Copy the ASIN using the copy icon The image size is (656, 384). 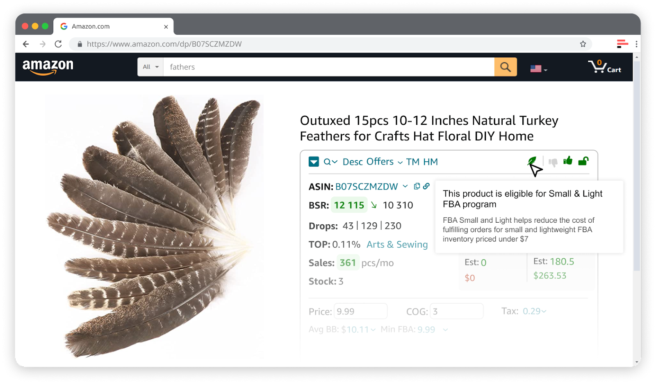[x=416, y=186]
